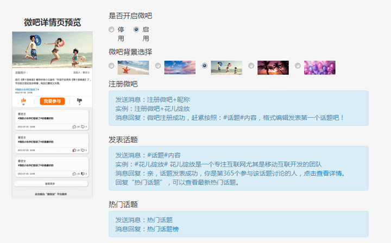The height and width of the screenshot is (243, 391).
Task: Select the 启用 radio button
Action: [x=136, y=30]
